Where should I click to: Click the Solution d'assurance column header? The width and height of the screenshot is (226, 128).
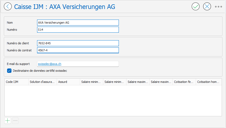tap(43, 82)
